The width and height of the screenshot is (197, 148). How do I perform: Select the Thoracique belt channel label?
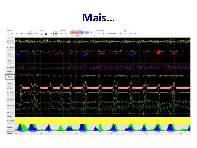pyautogui.click(x=11, y=99)
